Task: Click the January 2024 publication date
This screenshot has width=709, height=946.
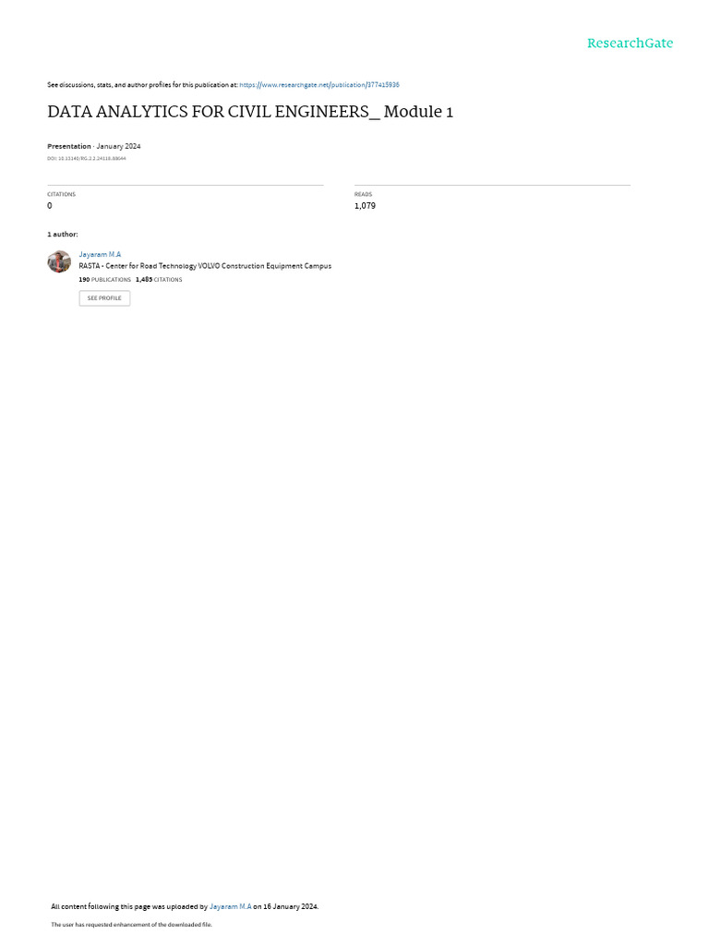Action: (119, 146)
